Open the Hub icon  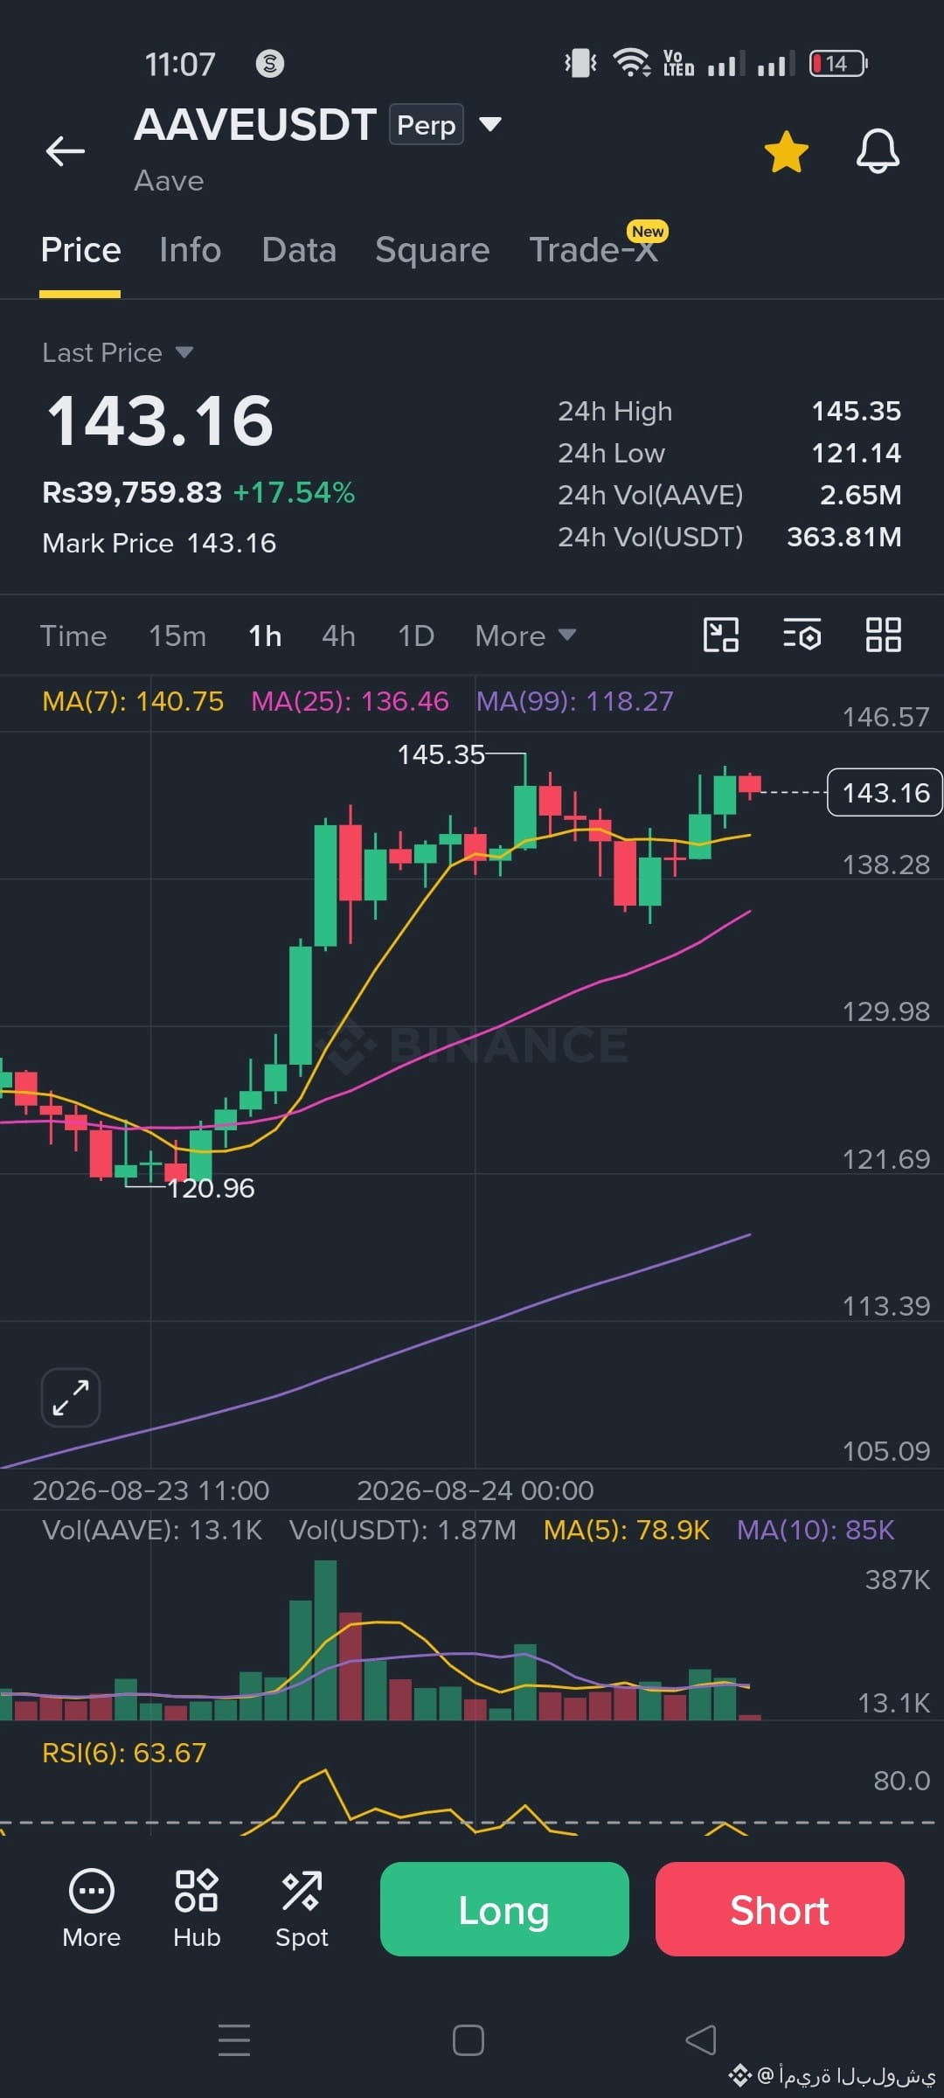[197, 1908]
